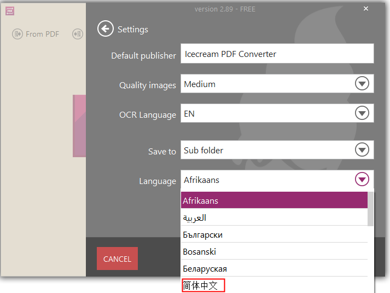Viewport: 390px width, 293px height.
Task: Click the EN OCR language combo box
Action: (277, 113)
